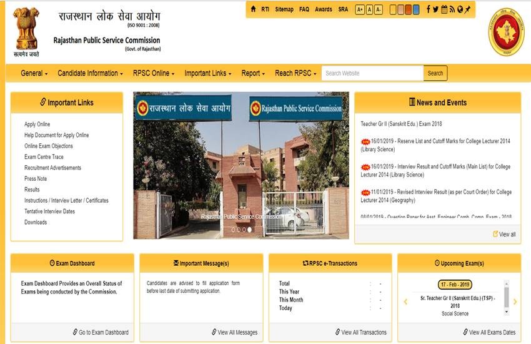Click the Search Website input field
This screenshot has width=531, height=344.
tap(372, 73)
